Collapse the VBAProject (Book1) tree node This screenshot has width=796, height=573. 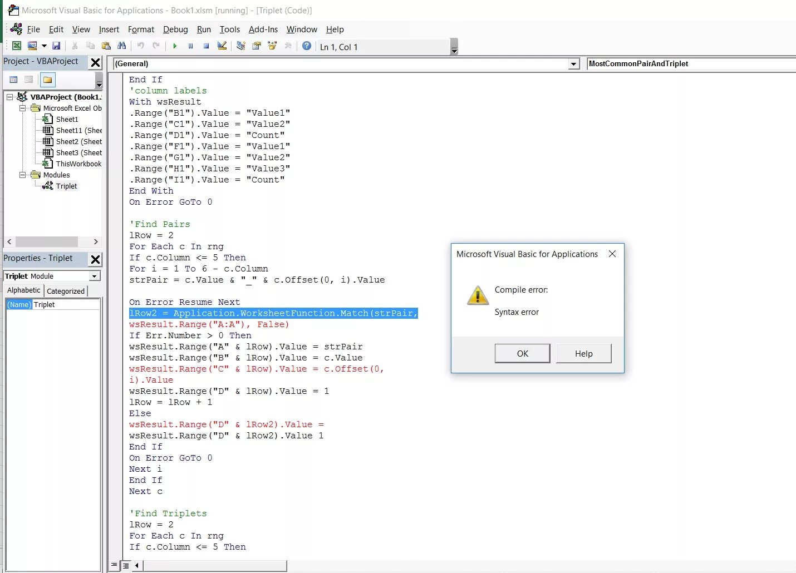point(9,97)
